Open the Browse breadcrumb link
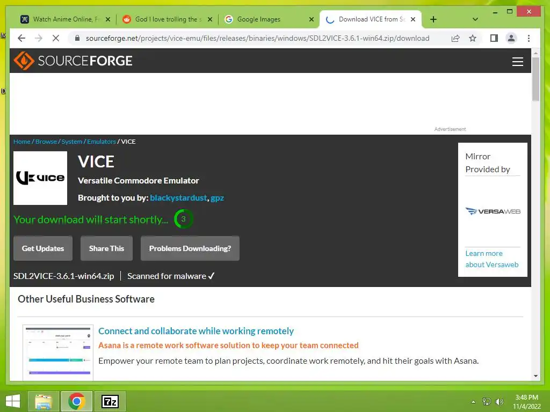The height and width of the screenshot is (412, 550). point(46,142)
